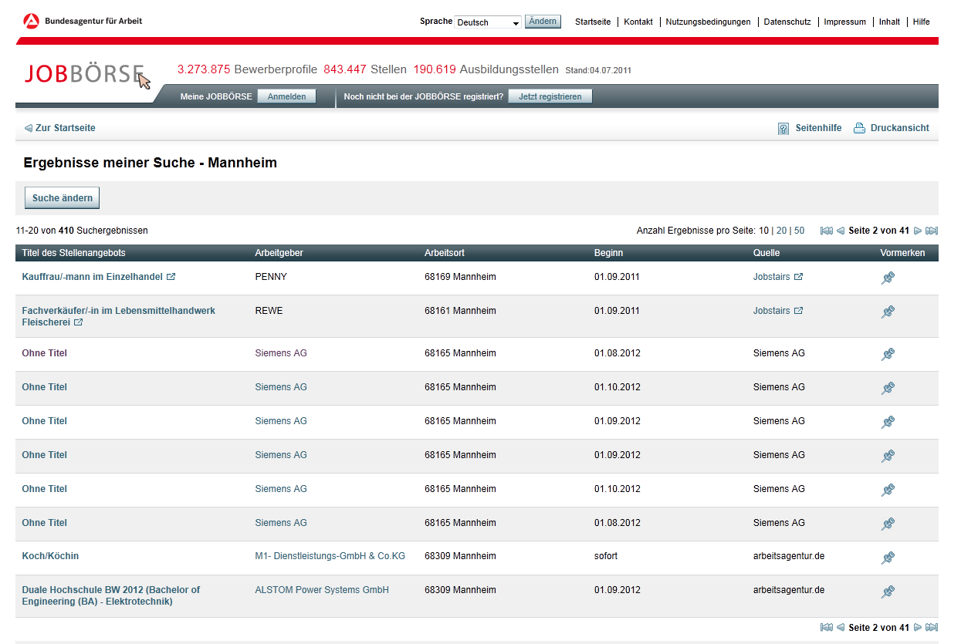Click external link icon next to Jobstairs for REWE
The width and height of the screenshot is (961, 644).
[x=799, y=311]
